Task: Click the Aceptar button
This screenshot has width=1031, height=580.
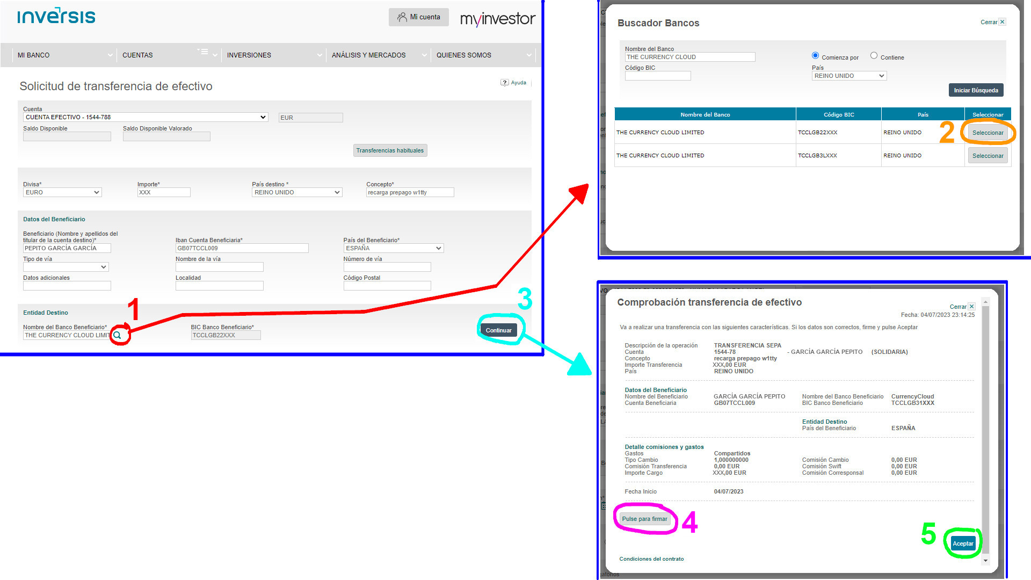Action: click(x=963, y=543)
